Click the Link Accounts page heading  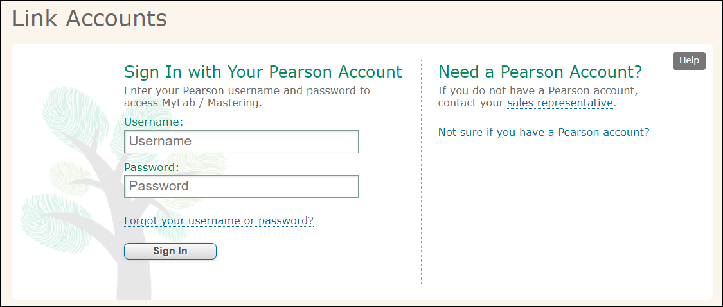tap(89, 19)
